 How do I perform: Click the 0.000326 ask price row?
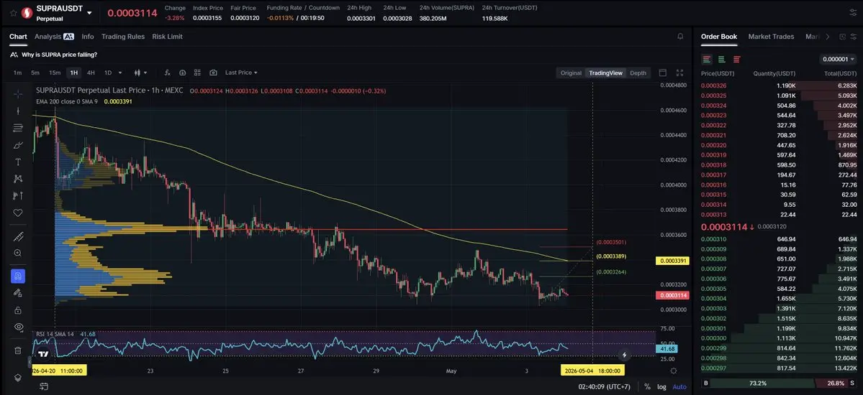(x=778, y=85)
